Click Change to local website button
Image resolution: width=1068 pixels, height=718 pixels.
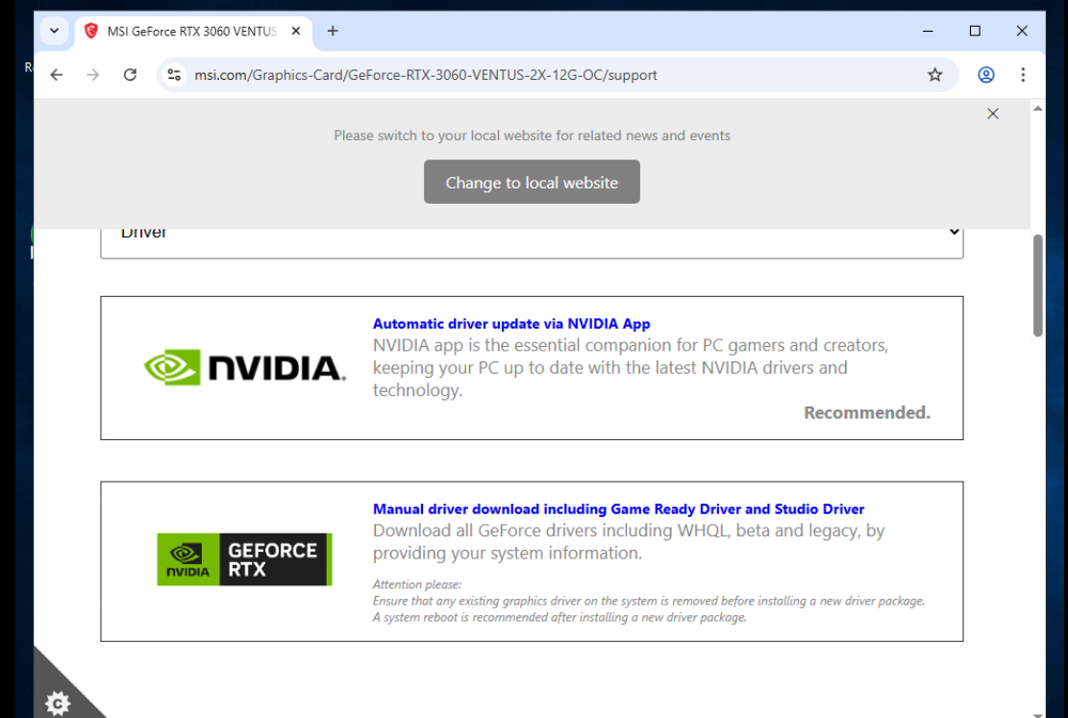point(532,182)
